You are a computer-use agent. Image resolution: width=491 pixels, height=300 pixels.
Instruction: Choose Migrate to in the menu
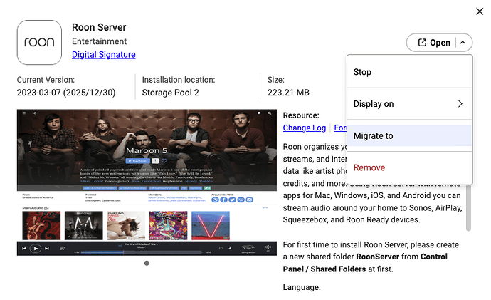pos(408,135)
